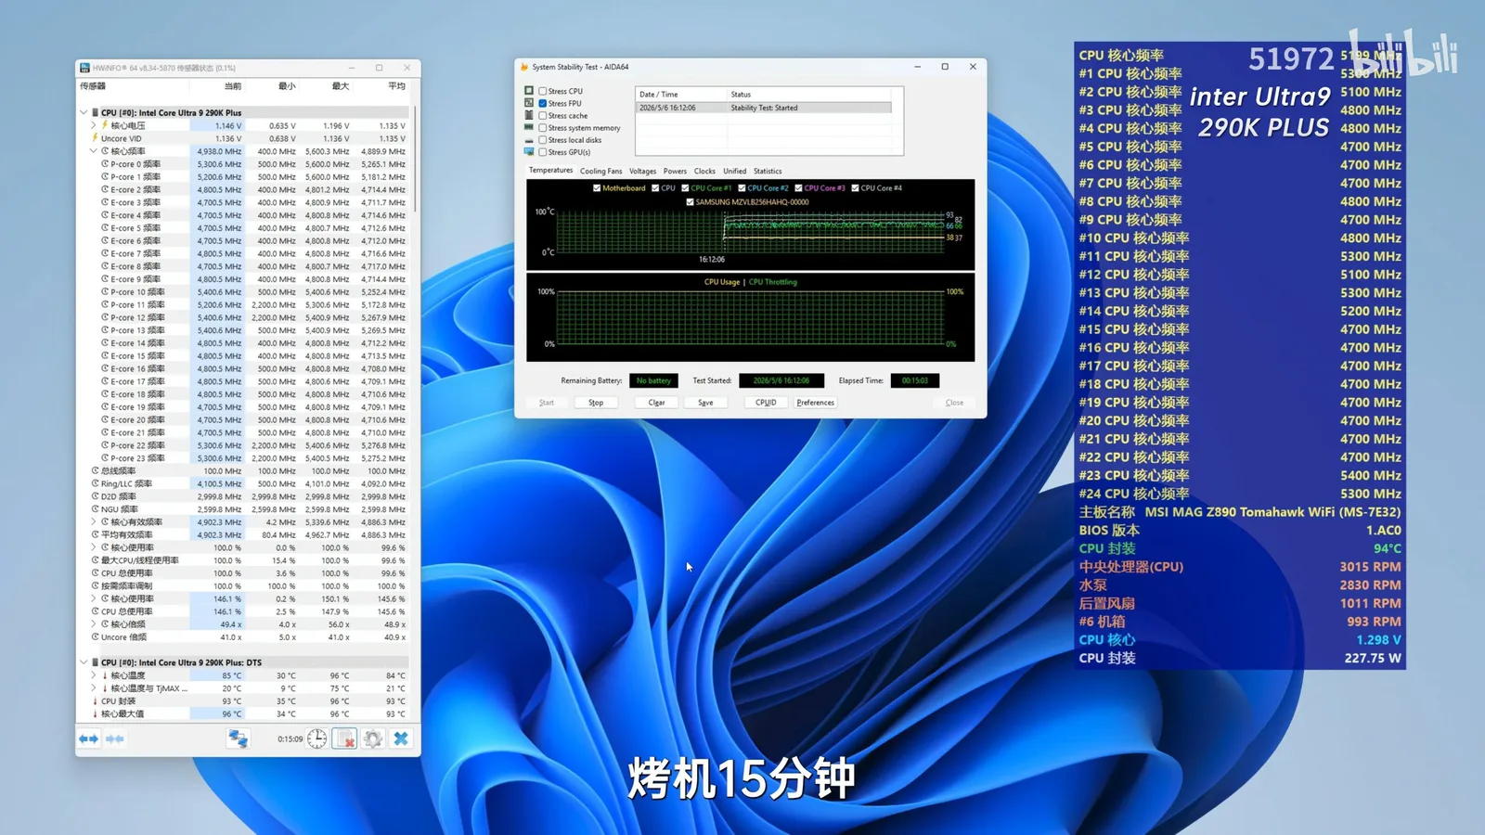Click the Save button in AIDA64

coord(705,403)
